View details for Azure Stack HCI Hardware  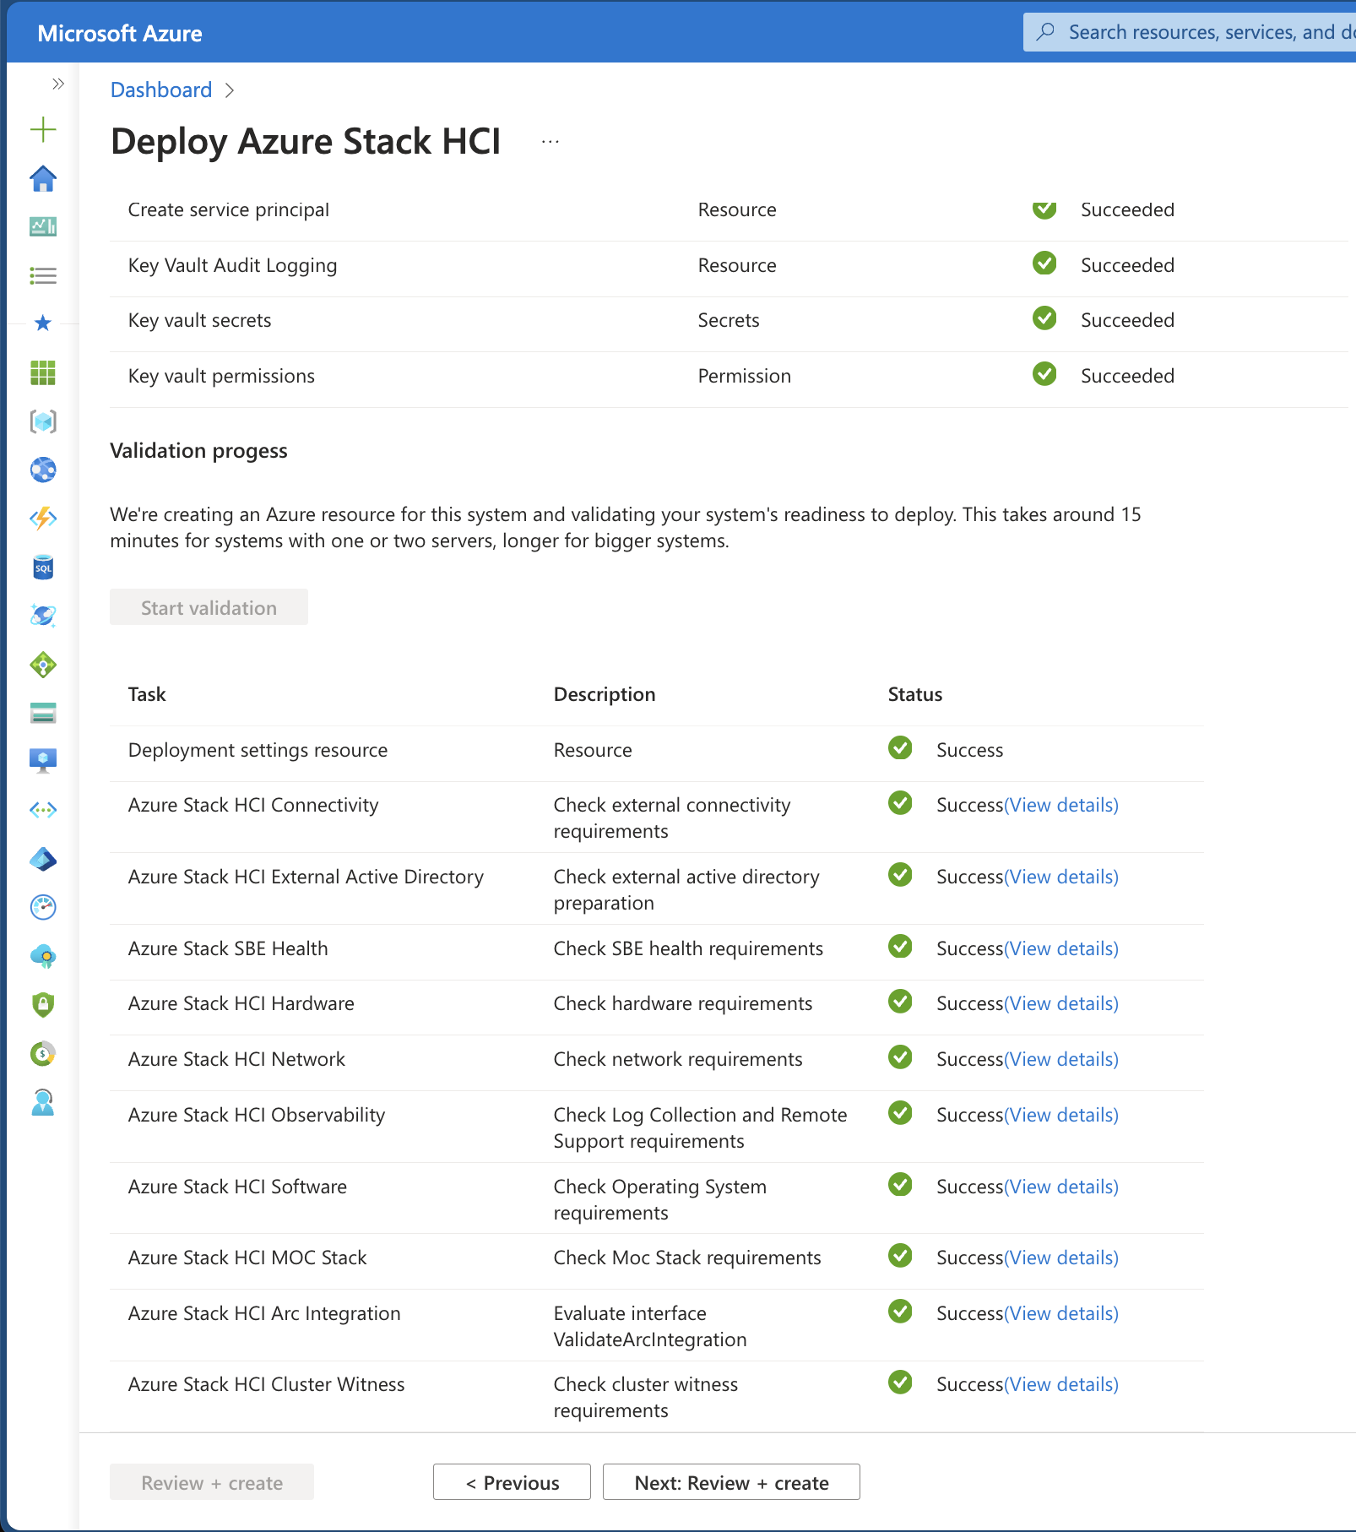click(1061, 1003)
